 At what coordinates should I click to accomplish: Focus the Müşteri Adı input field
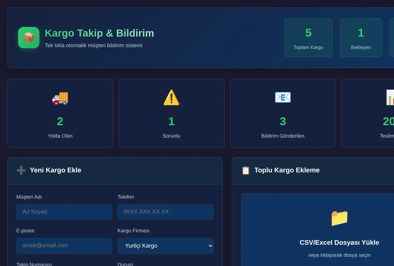click(x=64, y=212)
